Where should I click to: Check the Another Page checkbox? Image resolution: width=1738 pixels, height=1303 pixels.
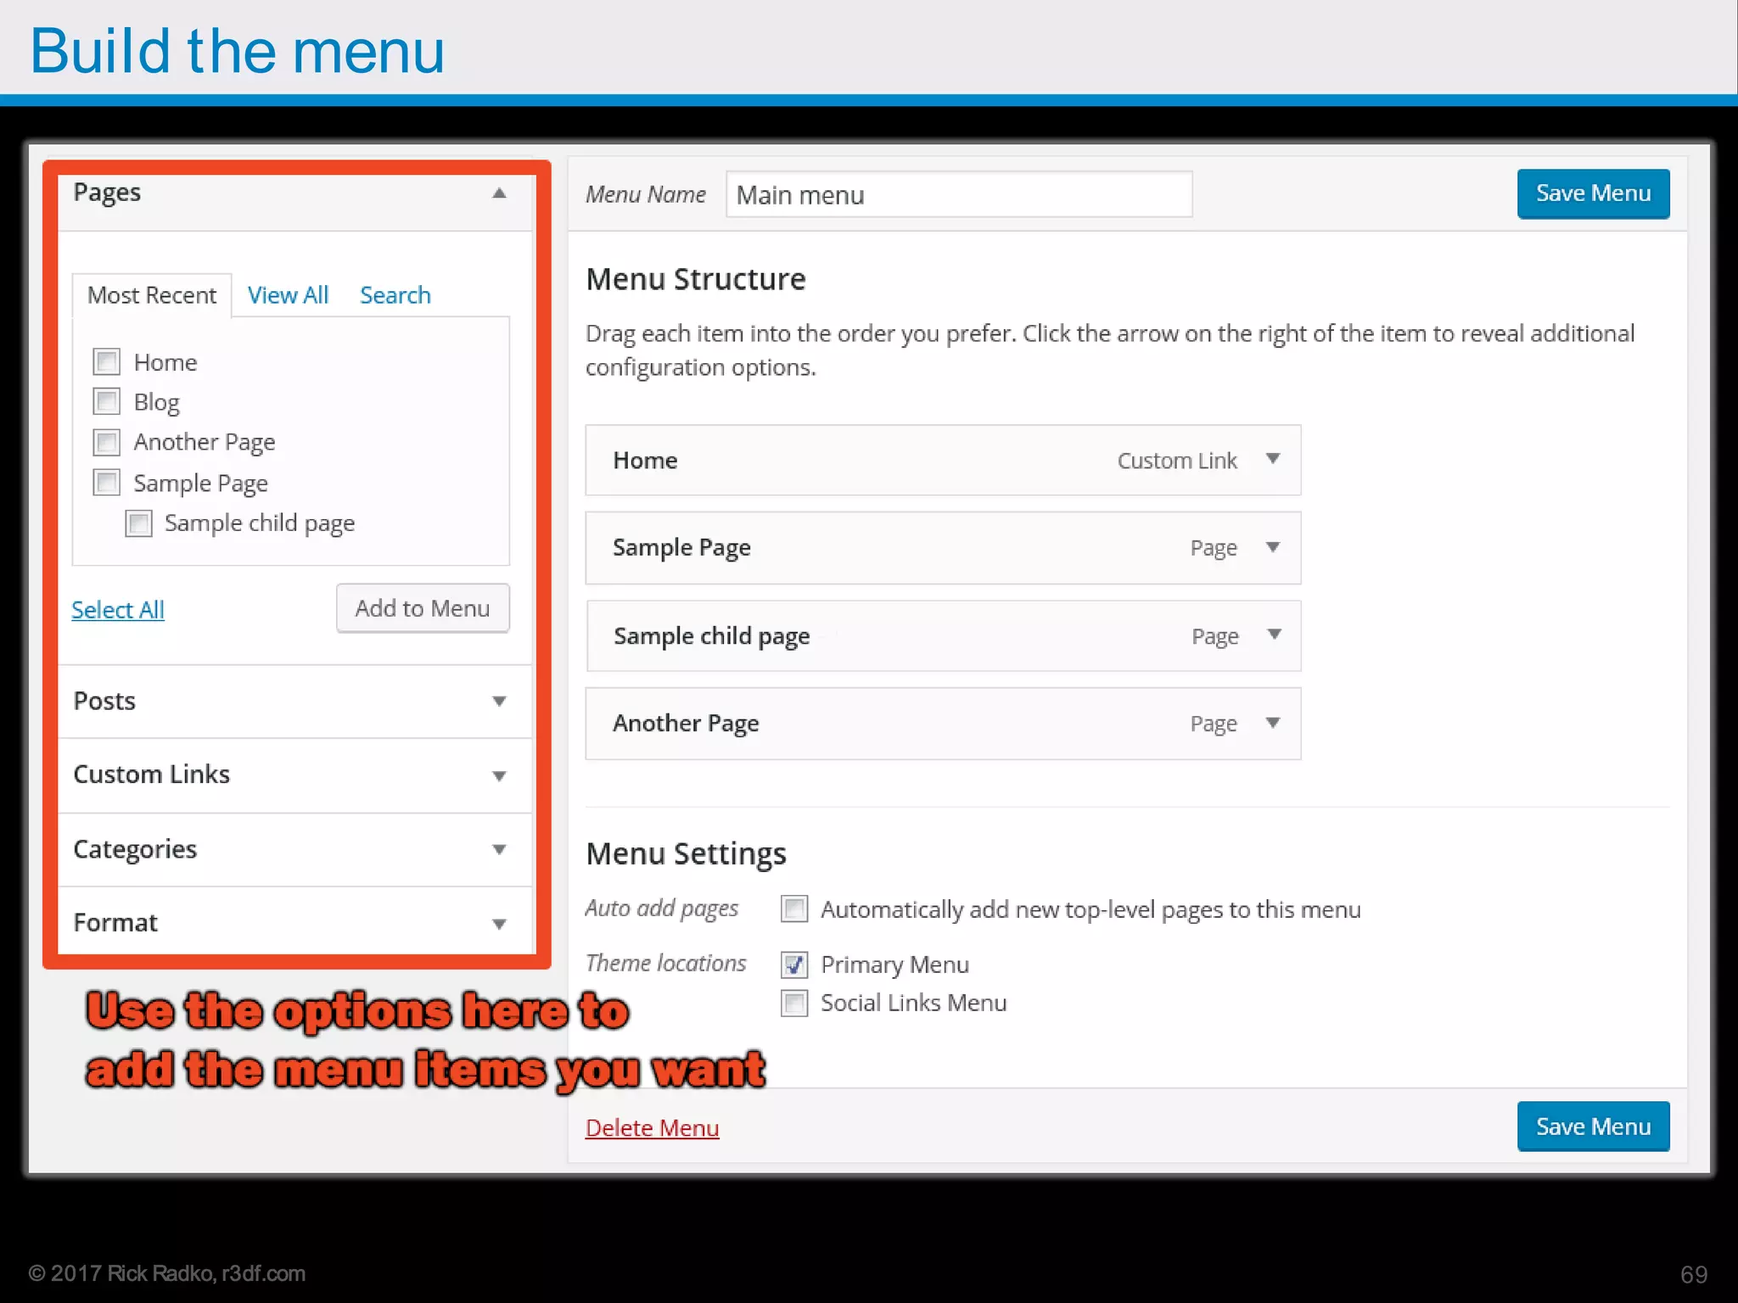[x=107, y=442]
